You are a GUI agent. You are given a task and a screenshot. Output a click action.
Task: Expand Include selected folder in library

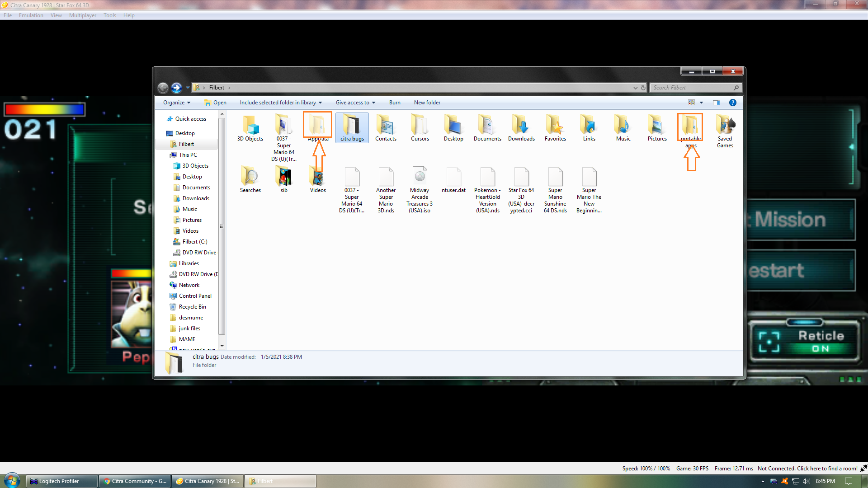[x=281, y=103]
